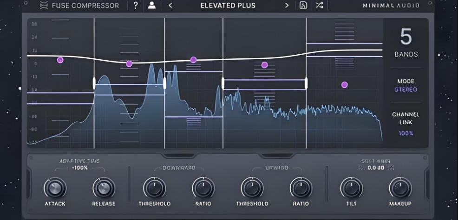Select the fifth band's purple node
458x220 pixels.
pos(345,85)
